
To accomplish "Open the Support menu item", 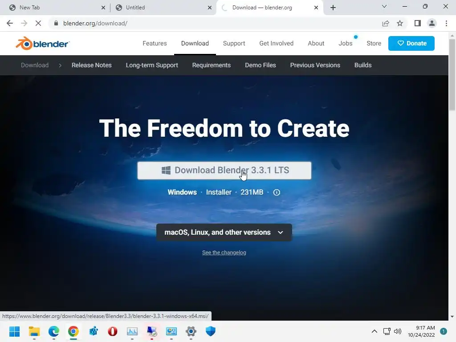I will point(234,43).
